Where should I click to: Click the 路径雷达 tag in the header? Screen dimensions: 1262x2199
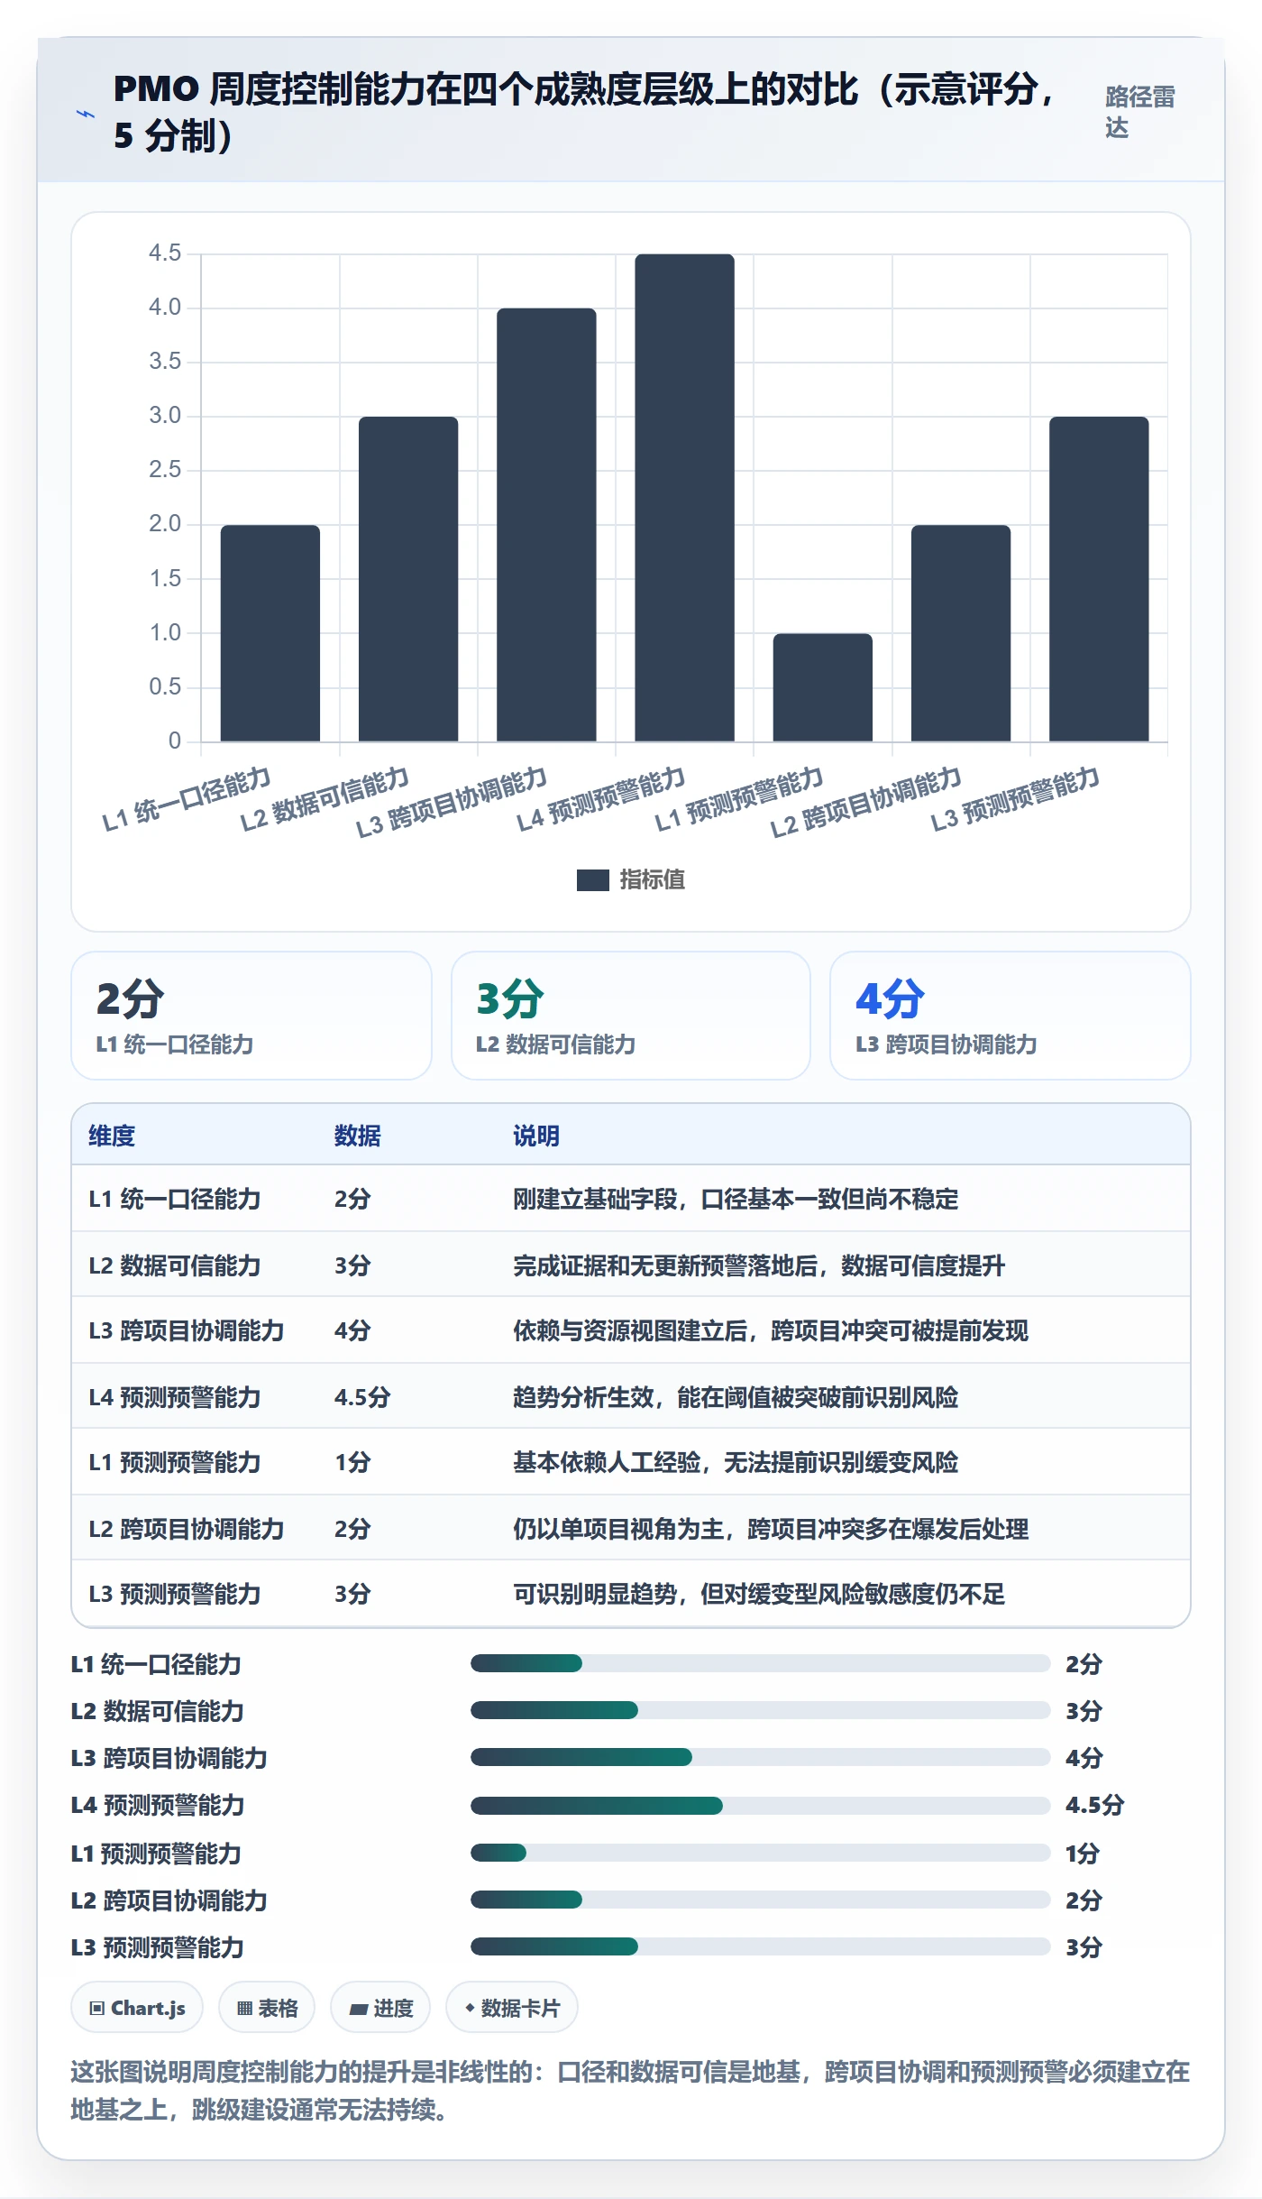click(x=1140, y=113)
